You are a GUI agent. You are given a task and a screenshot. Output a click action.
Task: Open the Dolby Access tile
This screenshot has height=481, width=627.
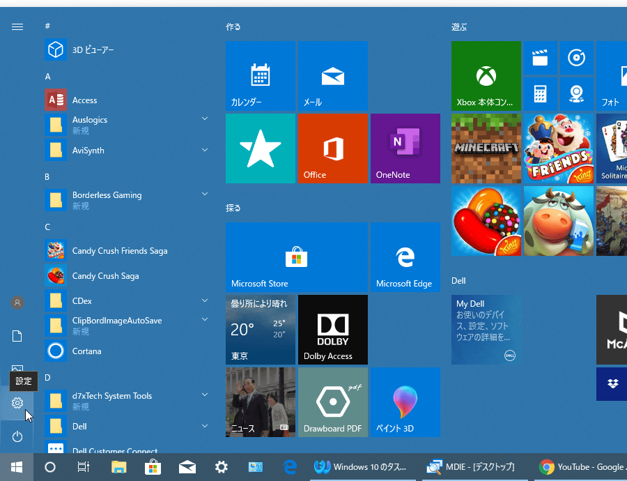(333, 330)
